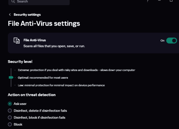Click the magnifier icon in the search bar
Image resolution: width=179 pixels, height=129 pixels.
(13, 1)
